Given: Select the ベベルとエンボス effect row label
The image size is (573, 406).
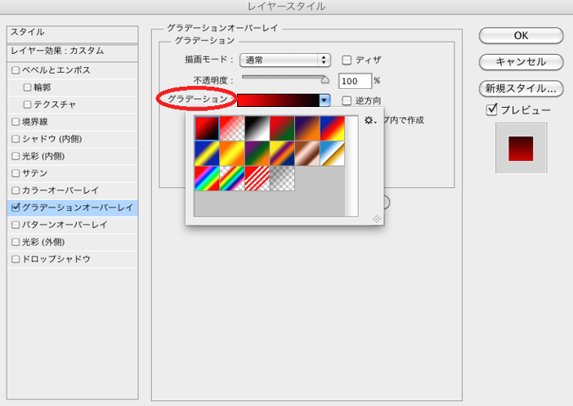Looking at the screenshot, I should (56, 70).
